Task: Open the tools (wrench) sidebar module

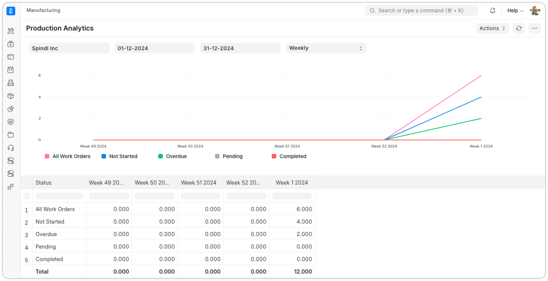Action: [x=11, y=31]
